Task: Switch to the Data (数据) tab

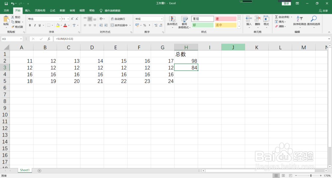Action: tap(62, 11)
